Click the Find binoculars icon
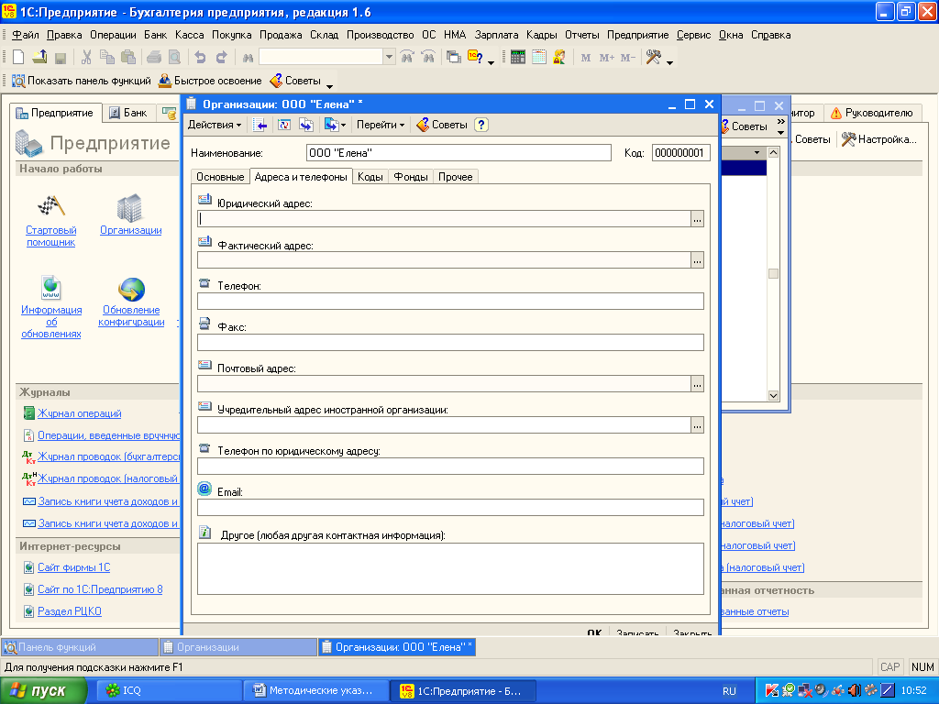Image resolution: width=939 pixels, height=704 pixels. pyautogui.click(x=248, y=58)
